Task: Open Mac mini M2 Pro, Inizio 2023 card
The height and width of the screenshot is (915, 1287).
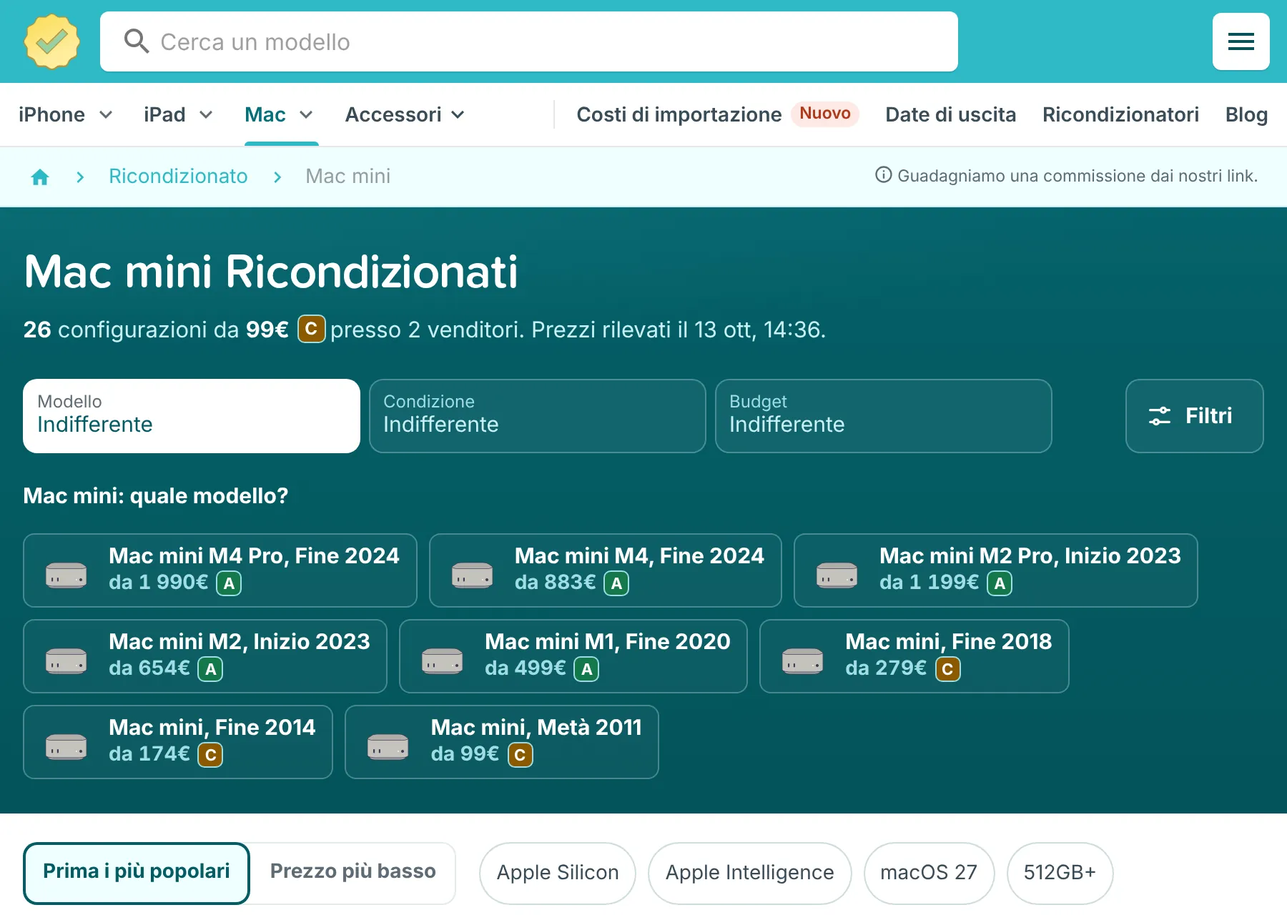Action: point(996,570)
